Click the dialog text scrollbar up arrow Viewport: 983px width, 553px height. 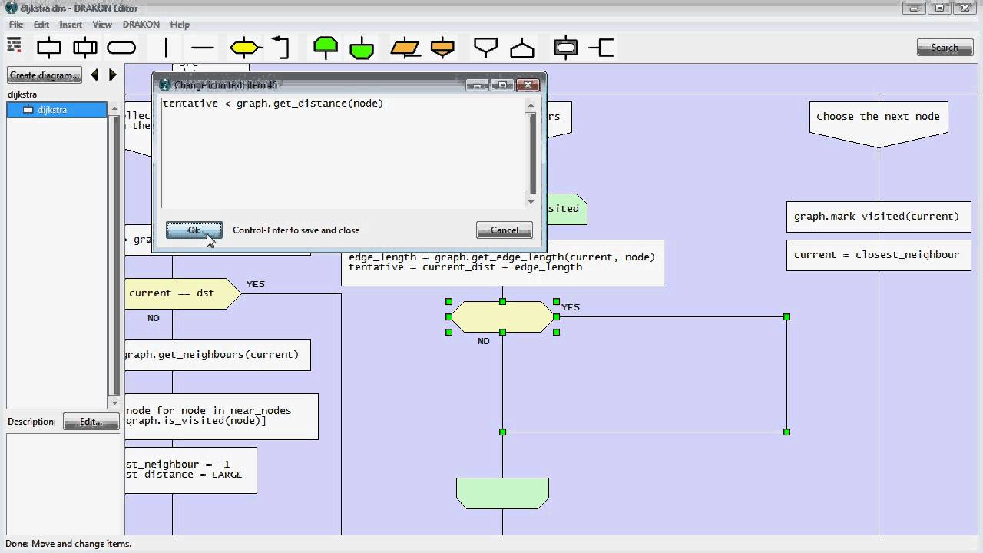531,104
